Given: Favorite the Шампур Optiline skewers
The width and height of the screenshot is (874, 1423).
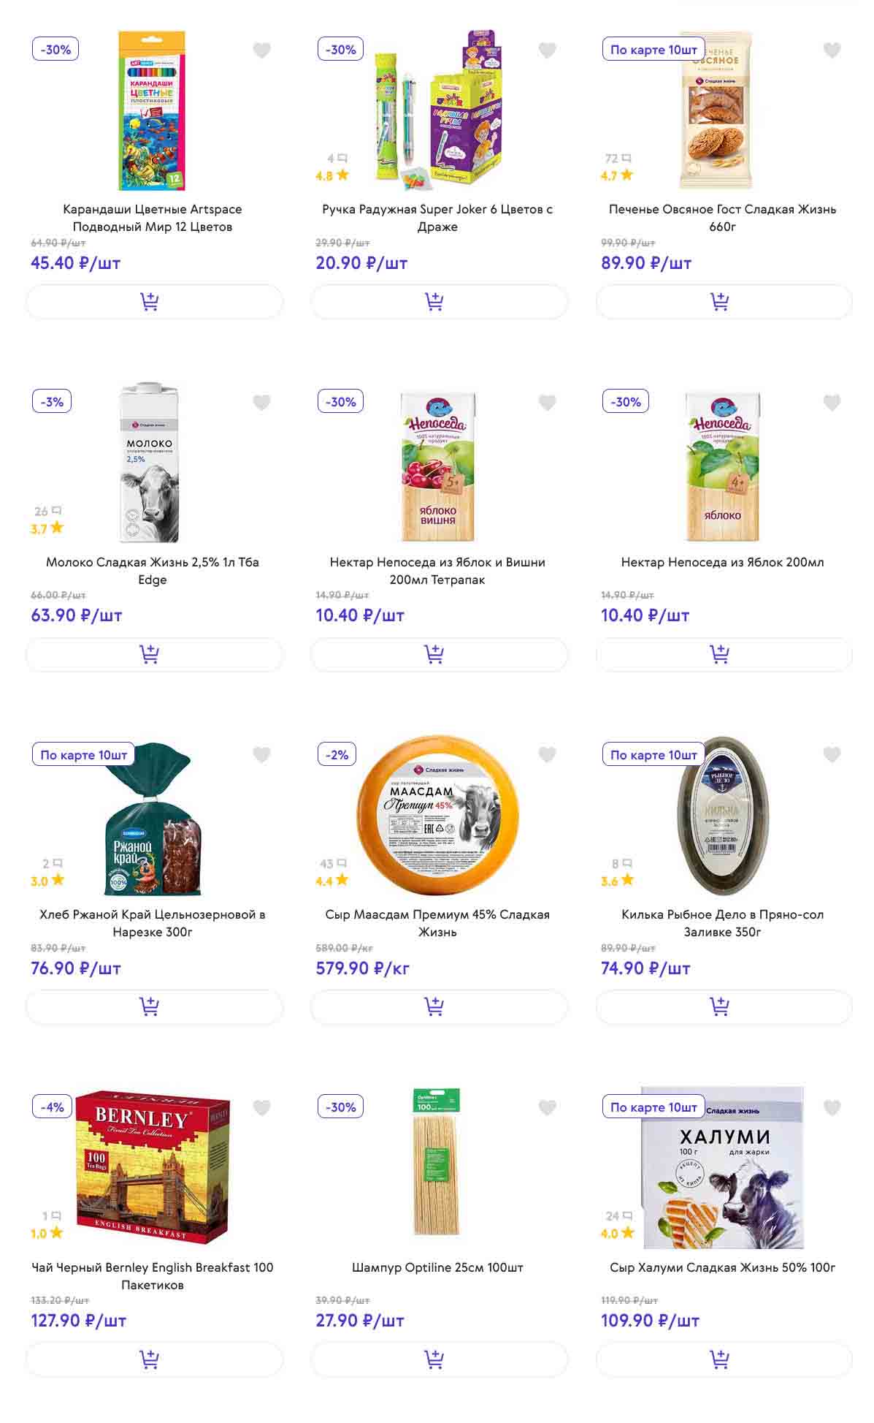Looking at the screenshot, I should pos(547,1108).
